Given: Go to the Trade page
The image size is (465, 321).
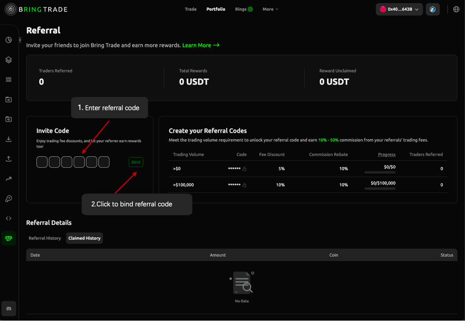Looking at the screenshot, I should (191, 9).
